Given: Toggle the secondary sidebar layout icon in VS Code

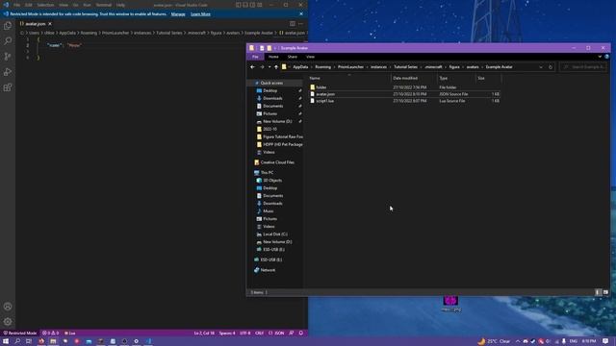Looking at the screenshot, I should point(252,5).
